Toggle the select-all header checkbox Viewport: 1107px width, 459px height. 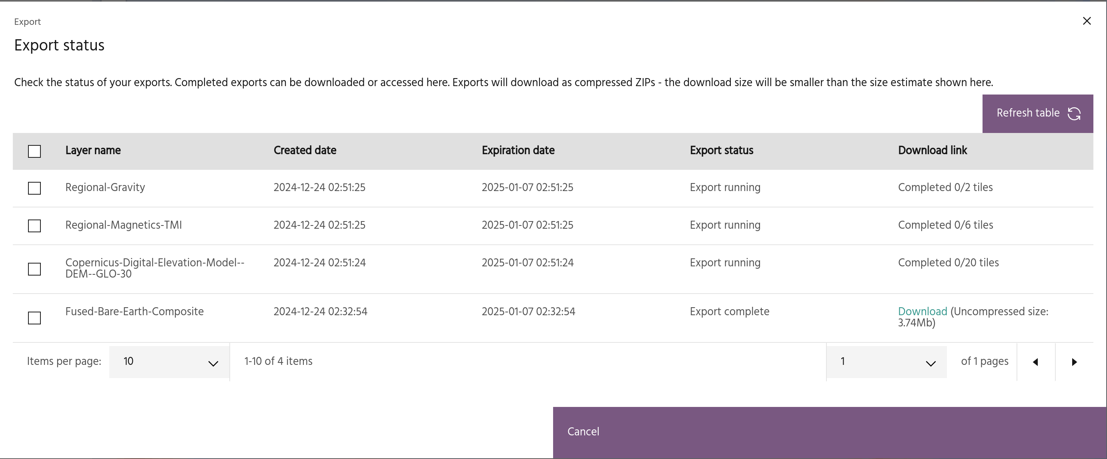tap(34, 151)
